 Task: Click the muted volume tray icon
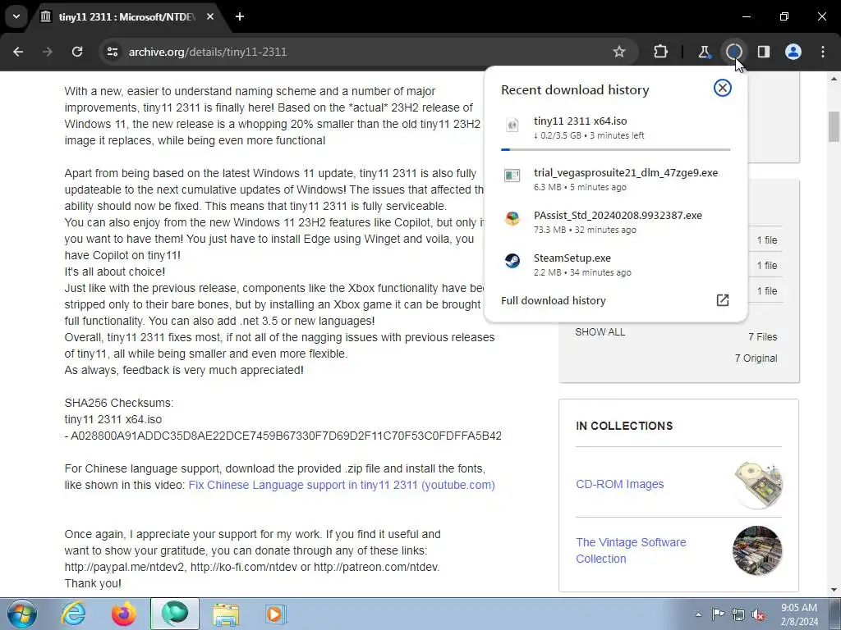tap(758, 614)
